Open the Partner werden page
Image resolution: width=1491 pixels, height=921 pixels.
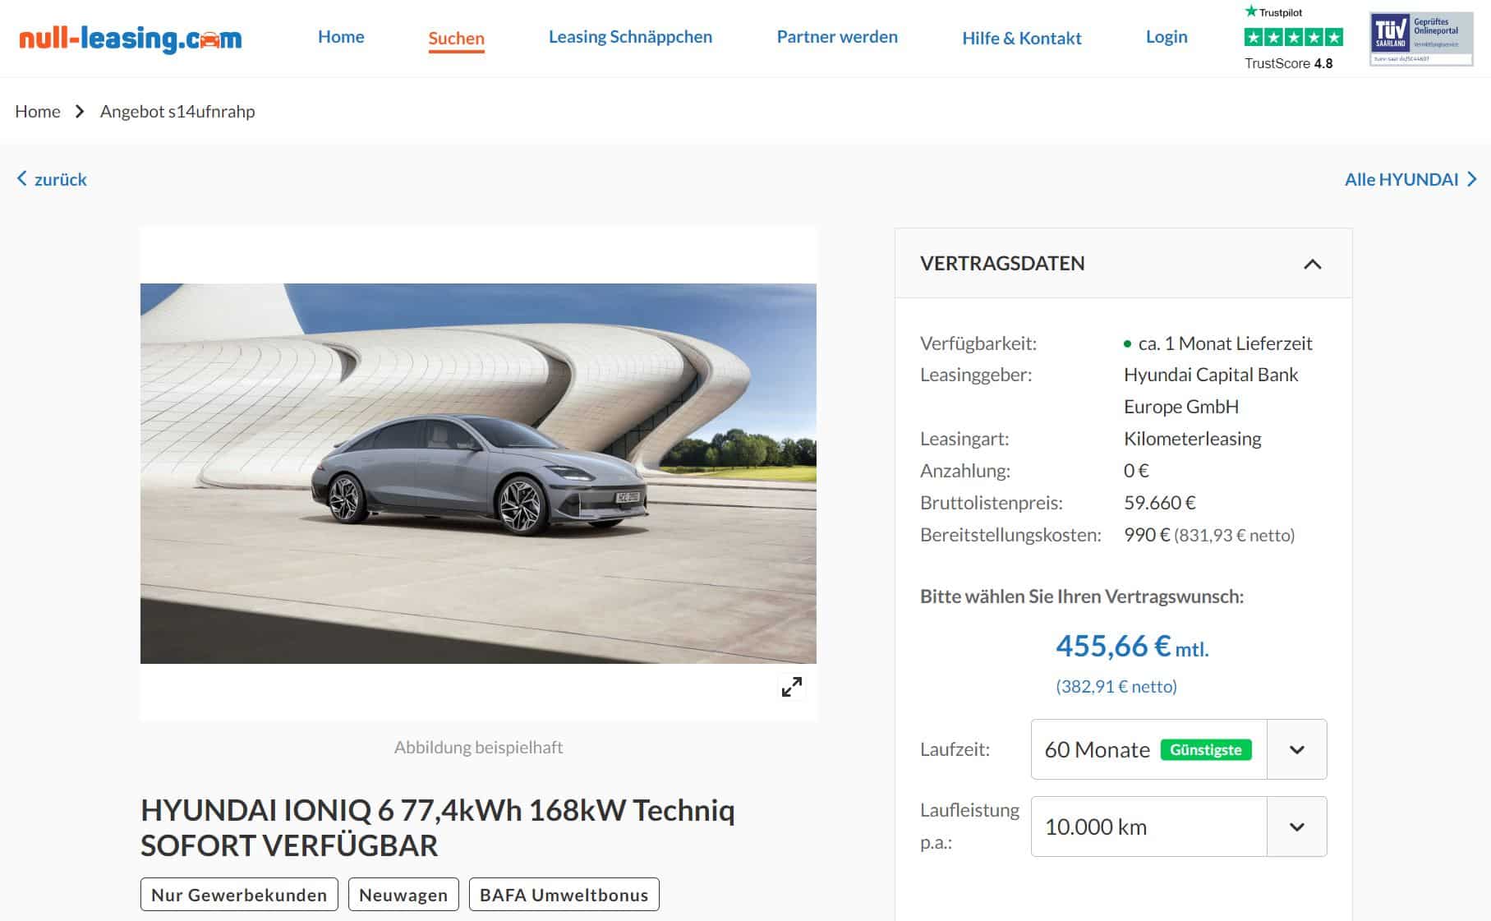(x=837, y=37)
